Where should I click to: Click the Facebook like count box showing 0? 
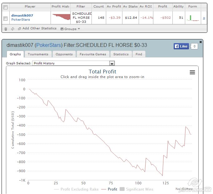point(194,46)
